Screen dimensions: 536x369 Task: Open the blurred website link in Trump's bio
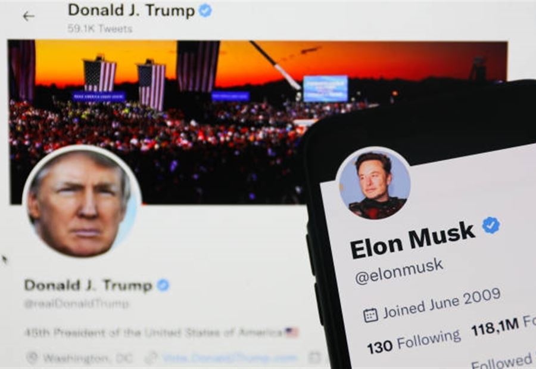pos(229,358)
